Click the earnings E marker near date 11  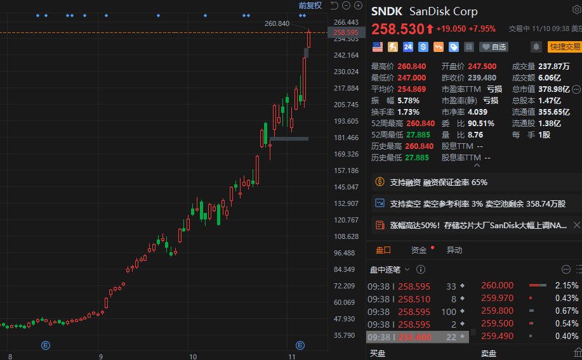(x=301, y=345)
